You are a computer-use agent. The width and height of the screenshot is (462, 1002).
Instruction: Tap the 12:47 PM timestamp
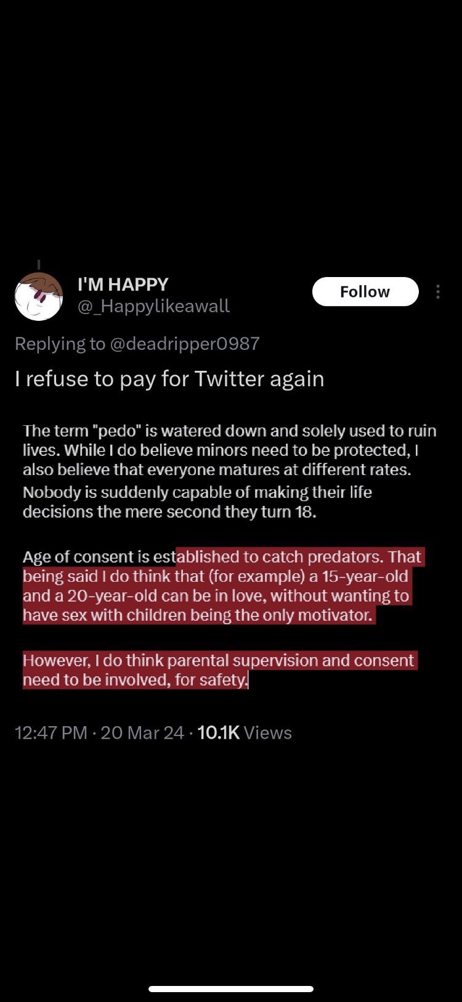click(x=51, y=732)
